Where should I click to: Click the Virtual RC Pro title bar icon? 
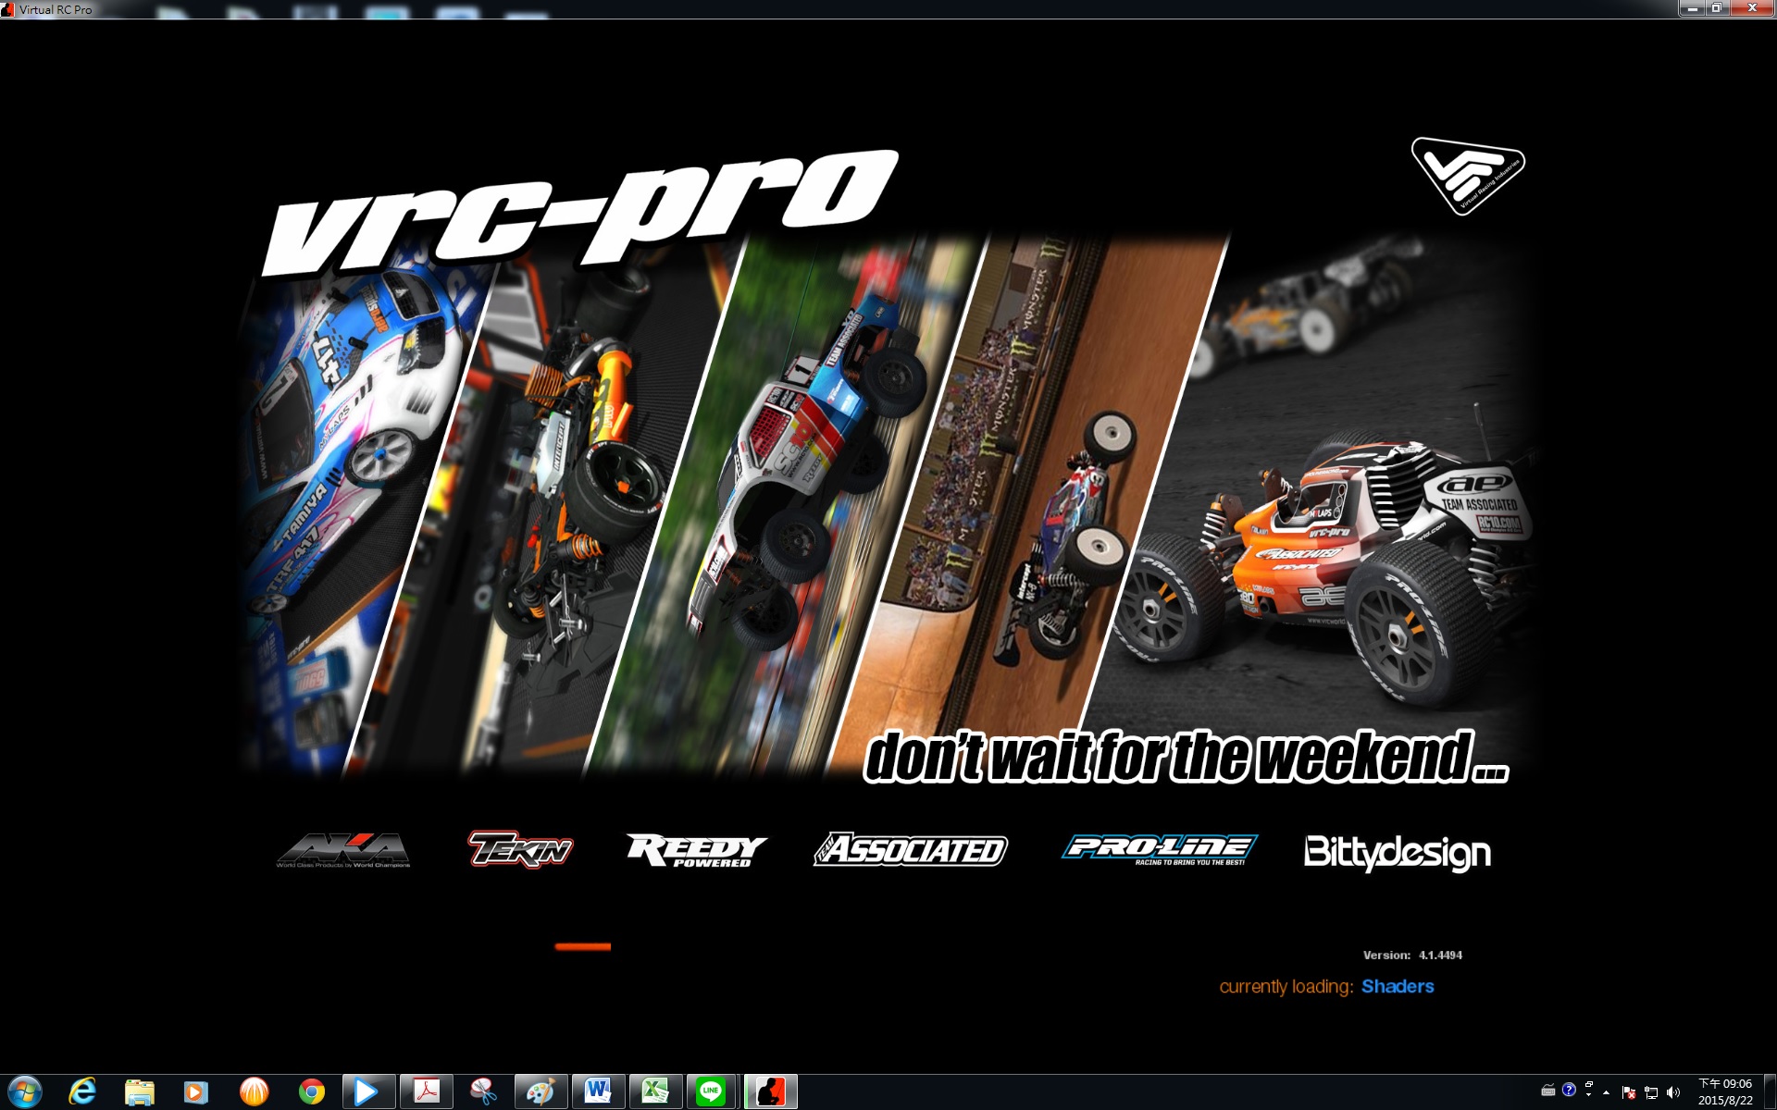8,9
